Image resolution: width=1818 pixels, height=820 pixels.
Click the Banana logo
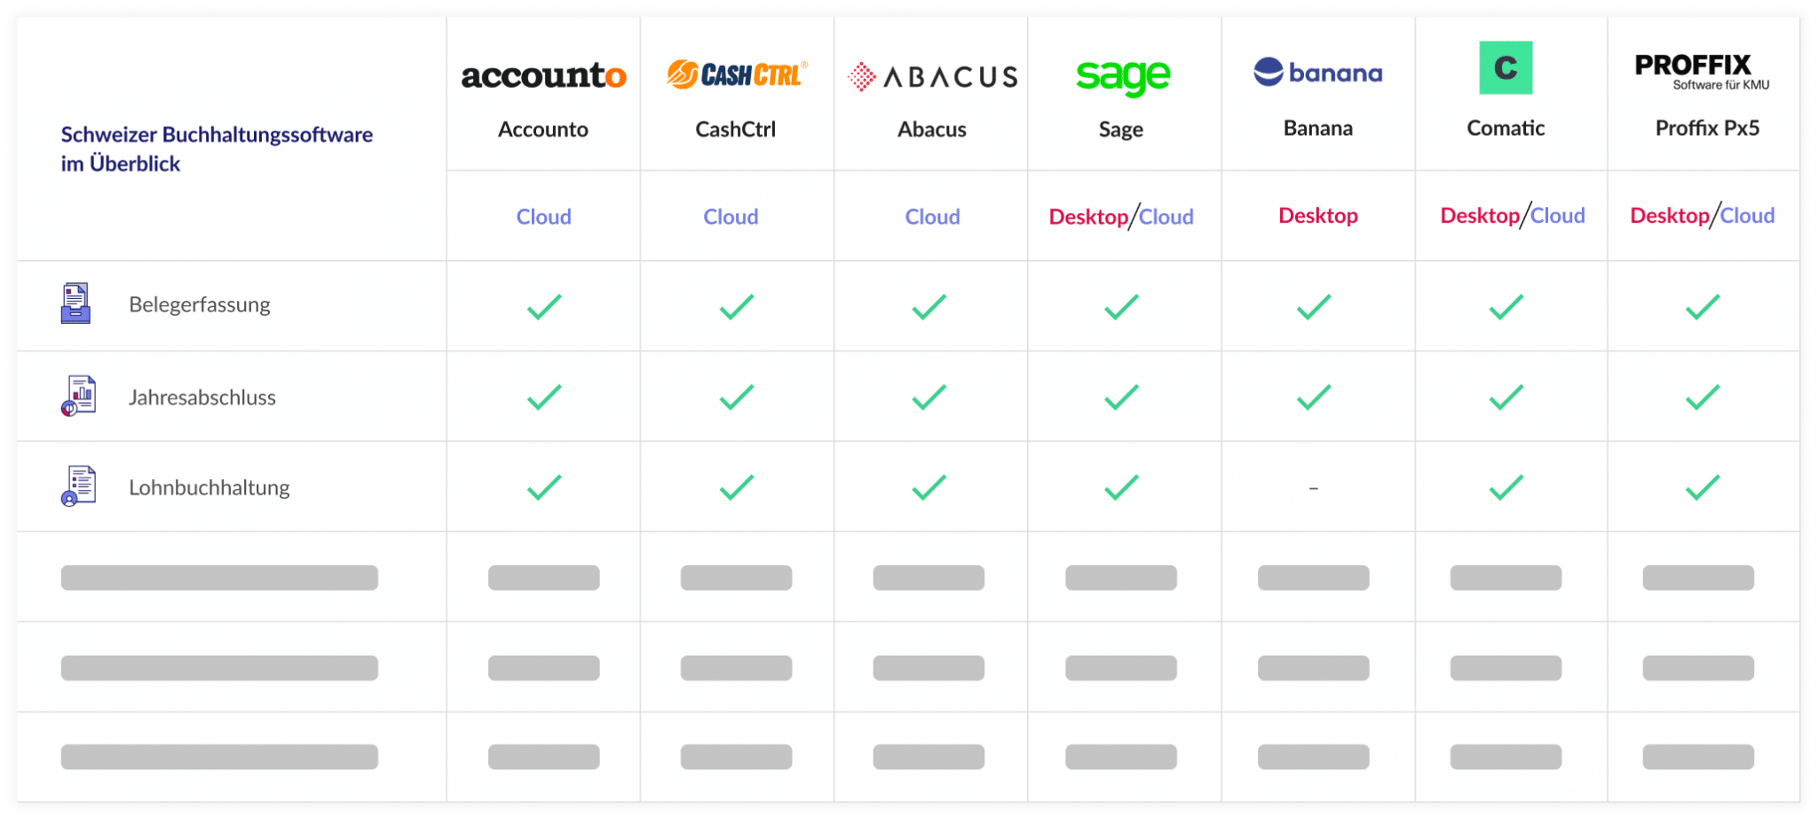point(1317,72)
